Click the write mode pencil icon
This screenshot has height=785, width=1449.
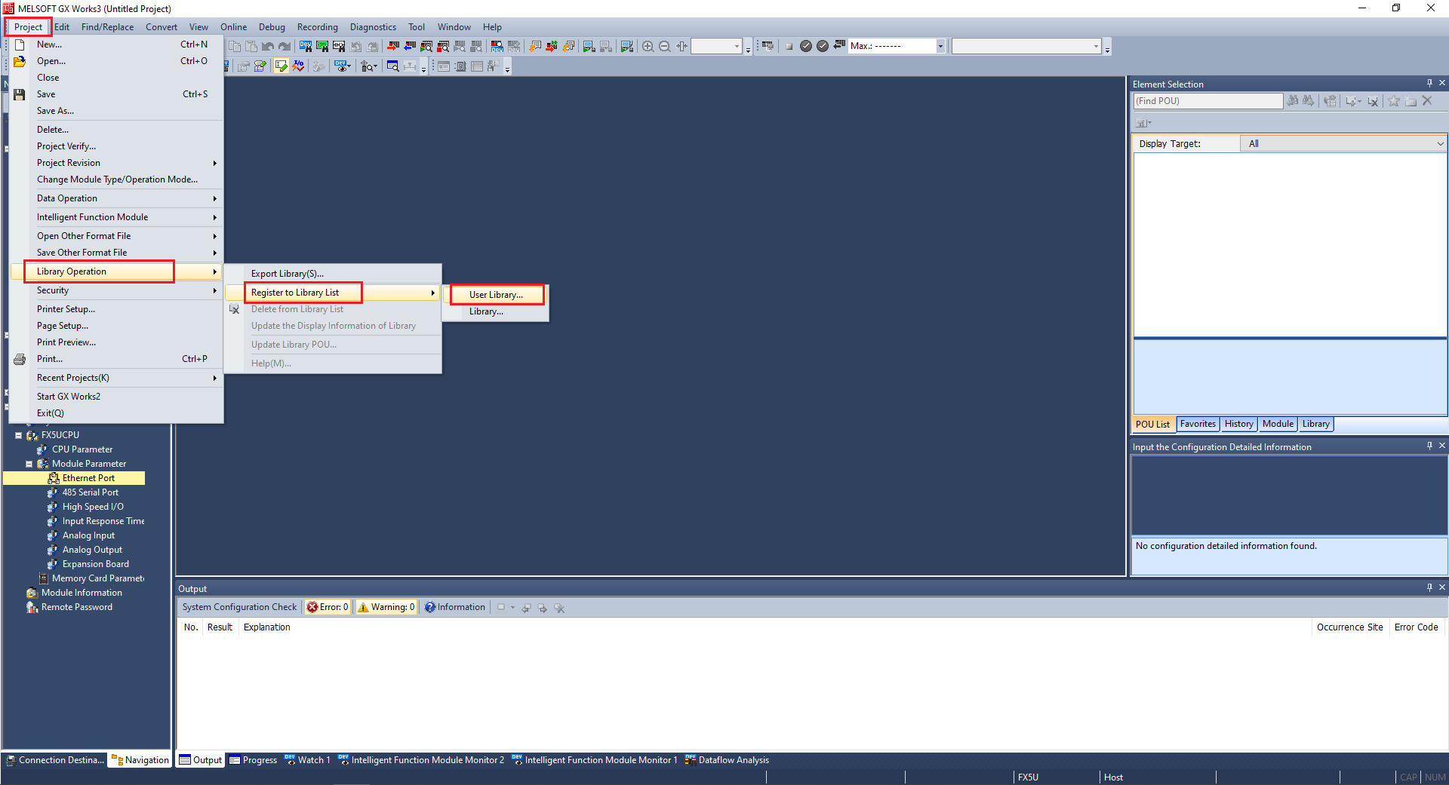coord(281,66)
